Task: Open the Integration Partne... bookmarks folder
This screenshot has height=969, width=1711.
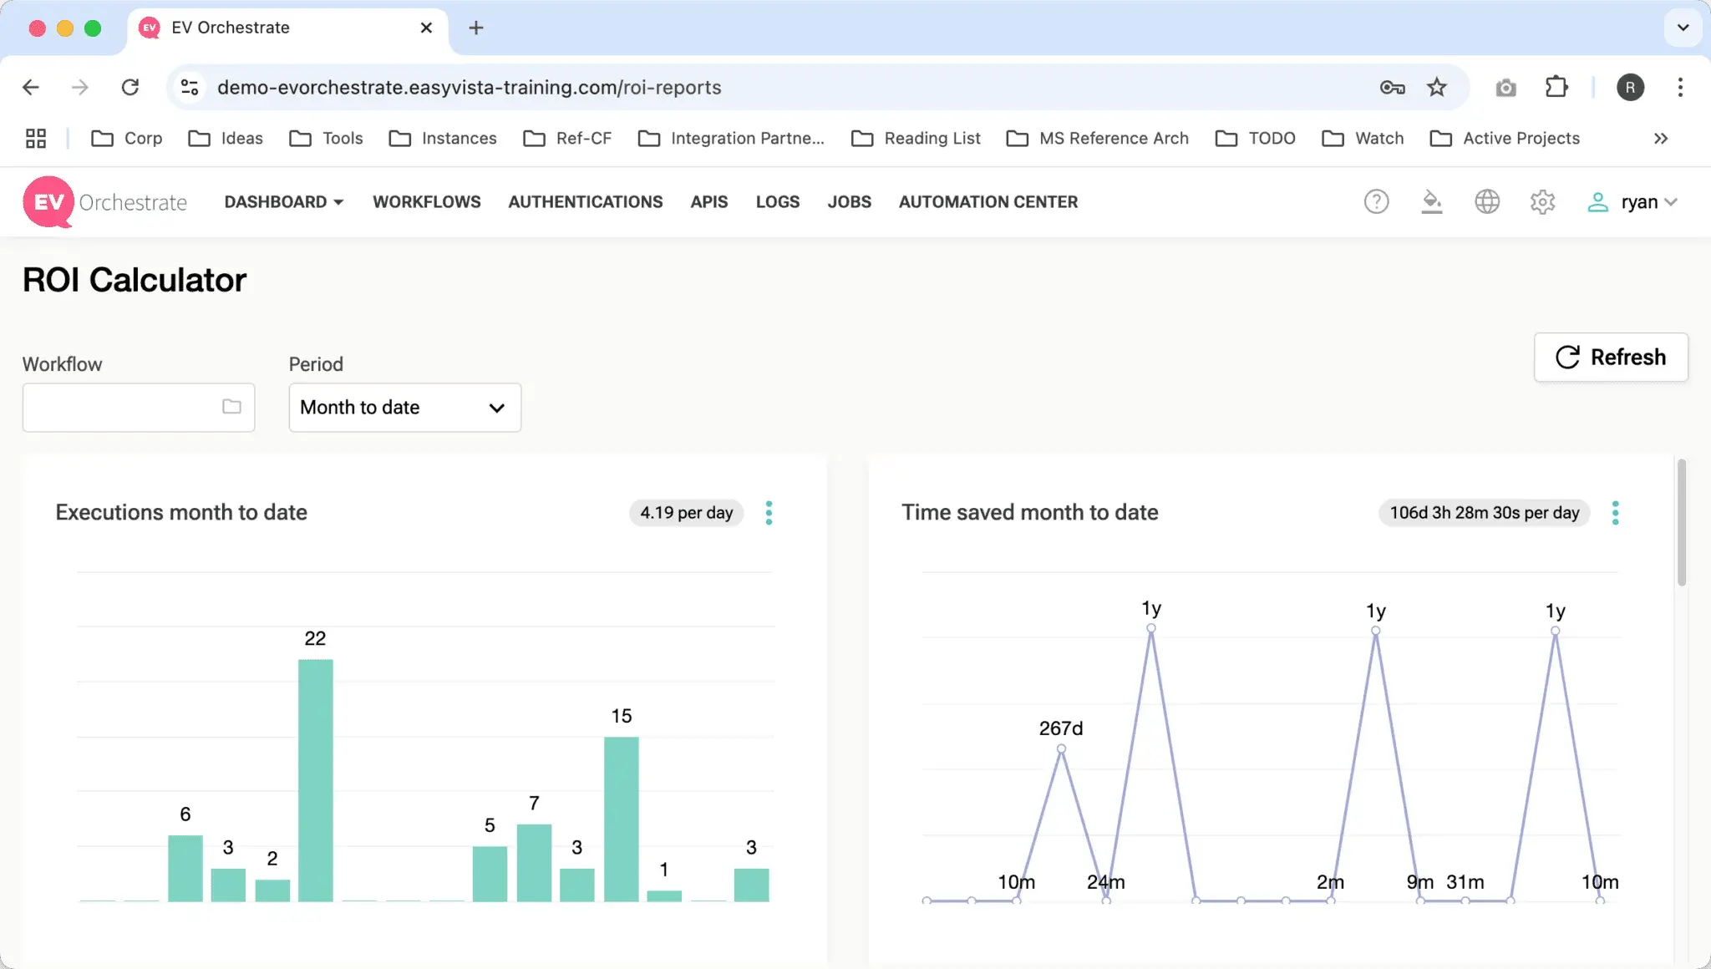Action: [x=731, y=139]
